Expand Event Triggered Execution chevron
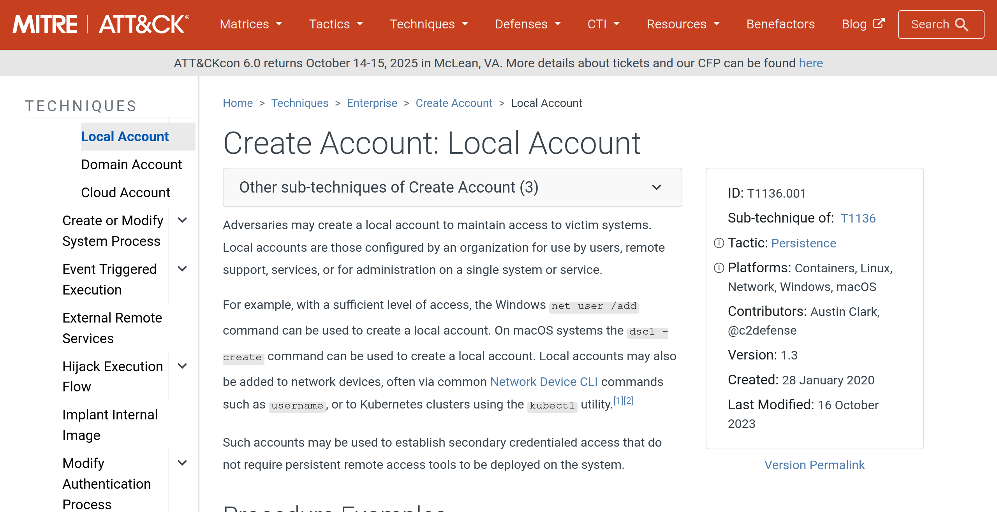This screenshot has width=997, height=512. [182, 269]
